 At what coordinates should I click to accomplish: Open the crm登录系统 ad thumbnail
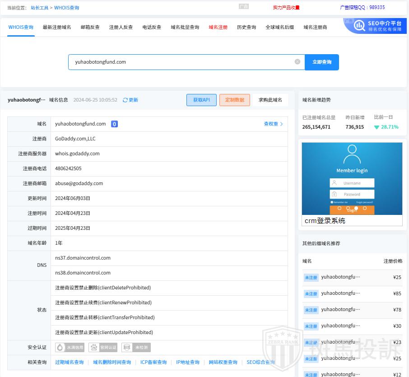[352, 184]
